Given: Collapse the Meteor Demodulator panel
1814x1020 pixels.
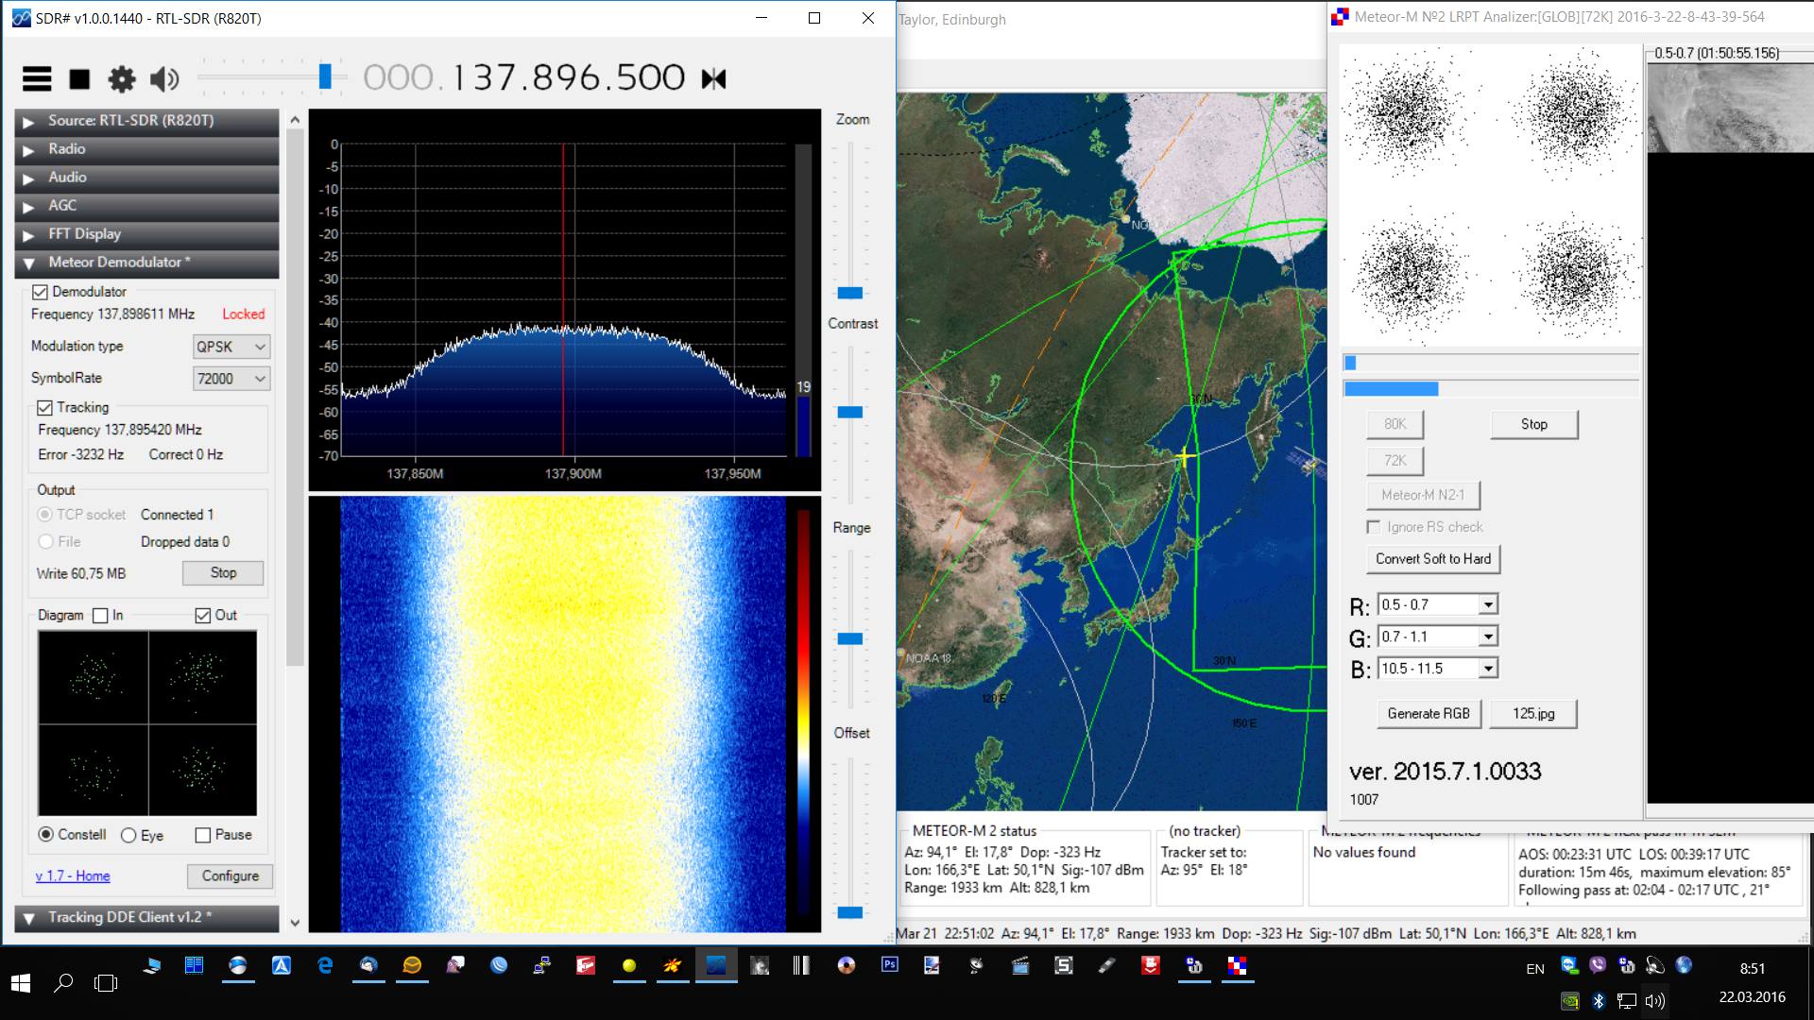Looking at the screenshot, I should point(146,263).
